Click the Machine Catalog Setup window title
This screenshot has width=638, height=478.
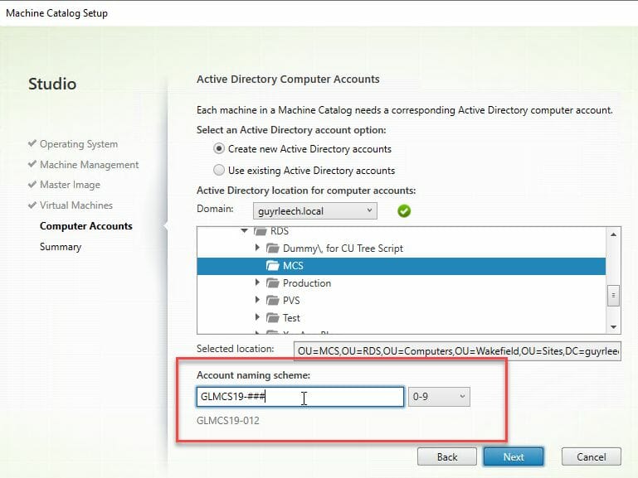click(57, 13)
